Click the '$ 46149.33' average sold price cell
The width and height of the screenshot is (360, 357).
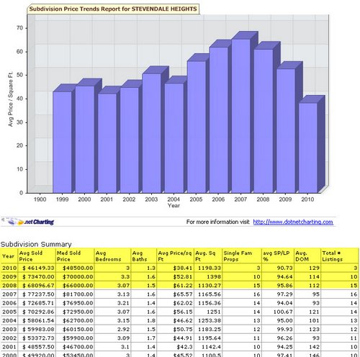(x=37, y=268)
